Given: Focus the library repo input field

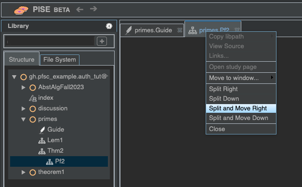Looking at the screenshot, I should (50, 41).
